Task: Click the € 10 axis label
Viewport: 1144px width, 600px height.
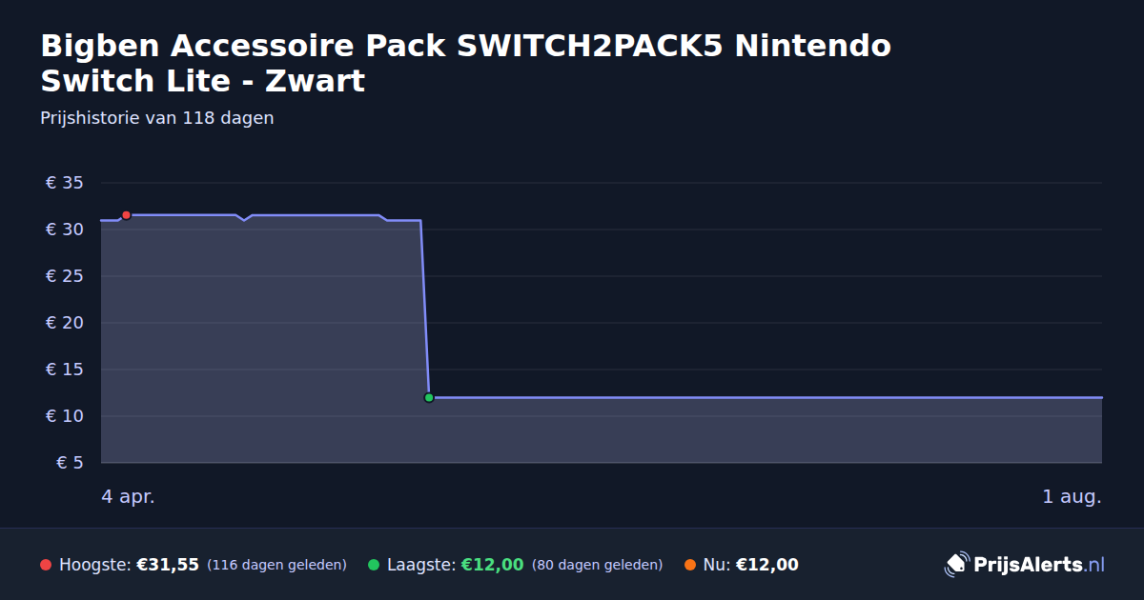Action: coord(65,416)
